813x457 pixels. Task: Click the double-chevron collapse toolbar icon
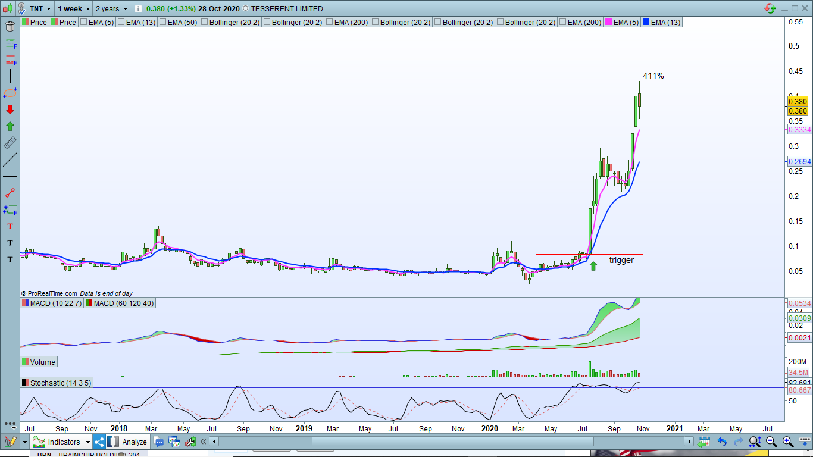pyautogui.click(x=203, y=442)
